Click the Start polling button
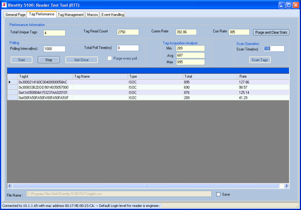 21,60
